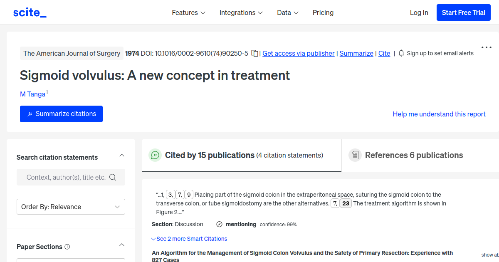Viewport: 499px width, 262px height.
Task: Click citation reference badge 23
Action: coord(346,203)
